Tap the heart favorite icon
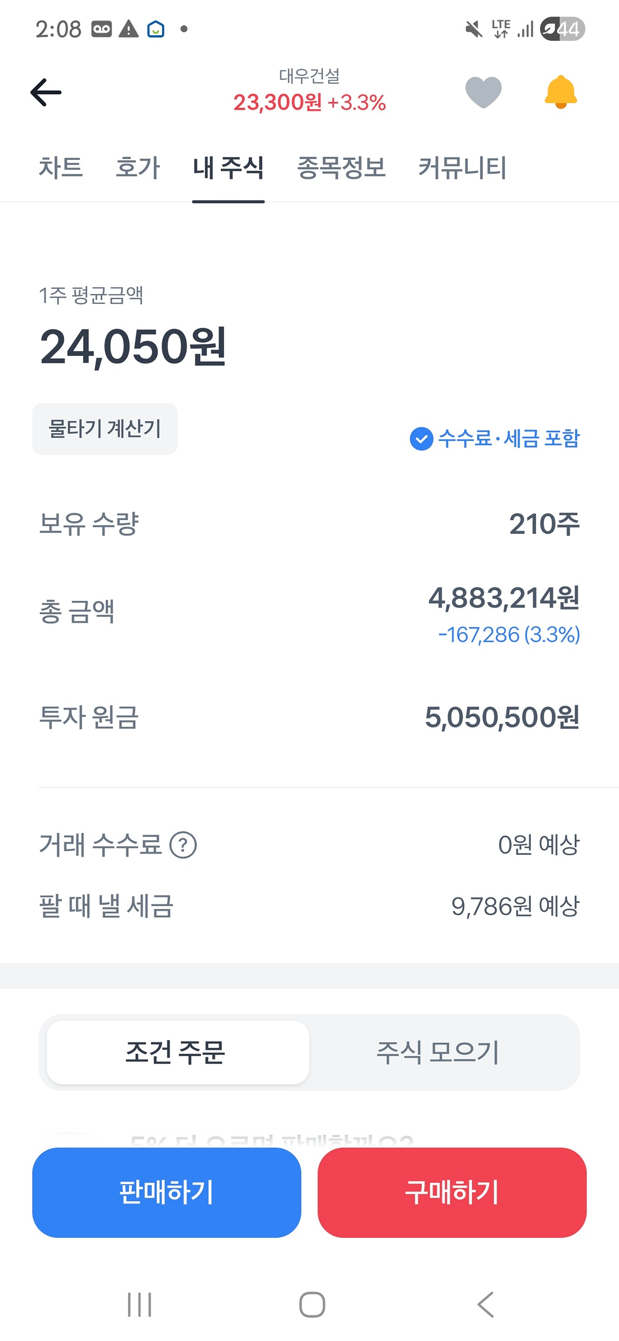This screenshot has width=619, height=1341. coord(483,92)
